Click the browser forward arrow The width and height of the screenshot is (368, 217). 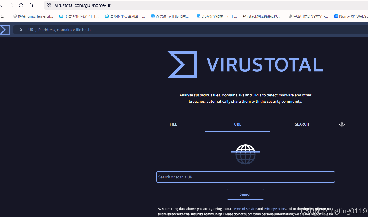[x=12, y=5]
